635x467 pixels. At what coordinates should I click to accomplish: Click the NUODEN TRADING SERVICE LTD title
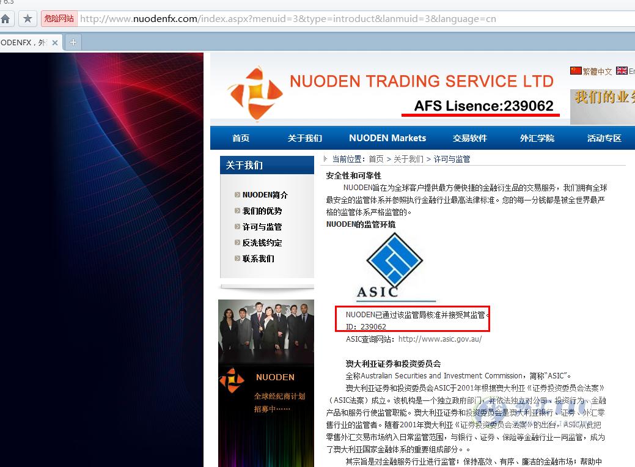point(422,81)
